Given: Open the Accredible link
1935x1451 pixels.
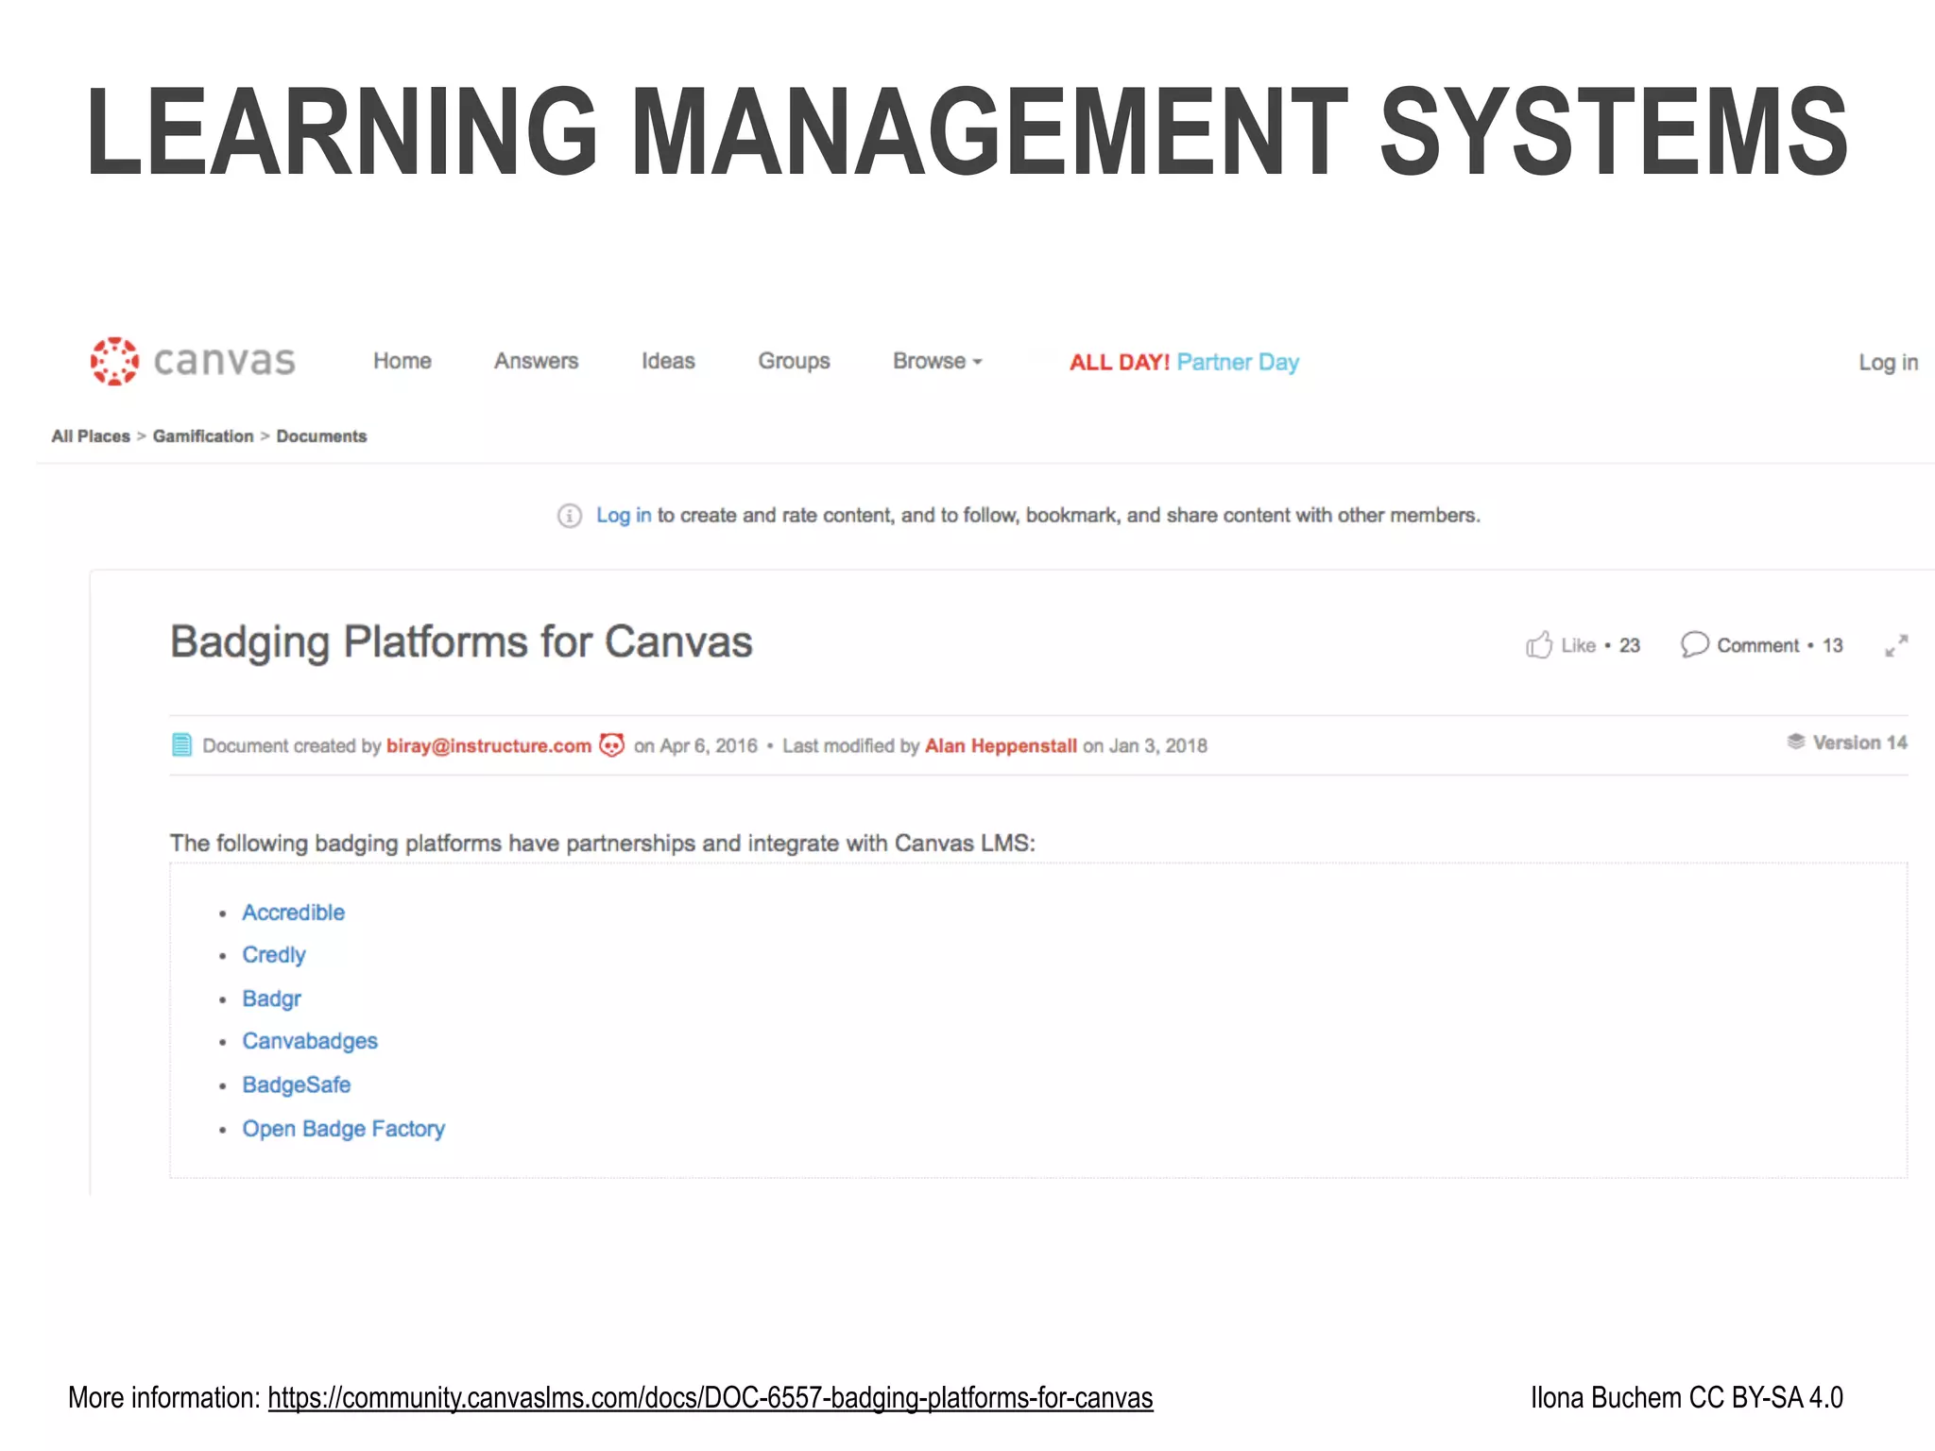Looking at the screenshot, I should [294, 913].
